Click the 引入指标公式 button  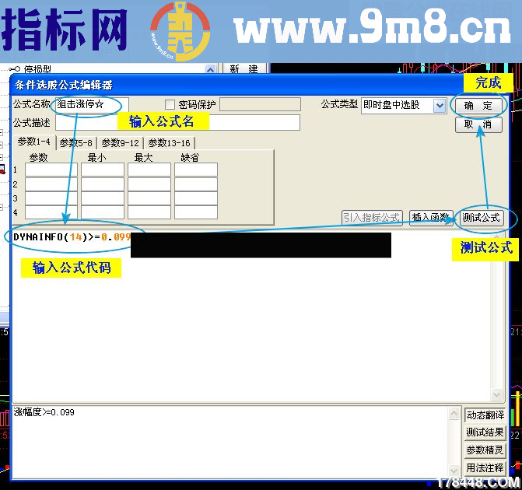click(x=372, y=218)
